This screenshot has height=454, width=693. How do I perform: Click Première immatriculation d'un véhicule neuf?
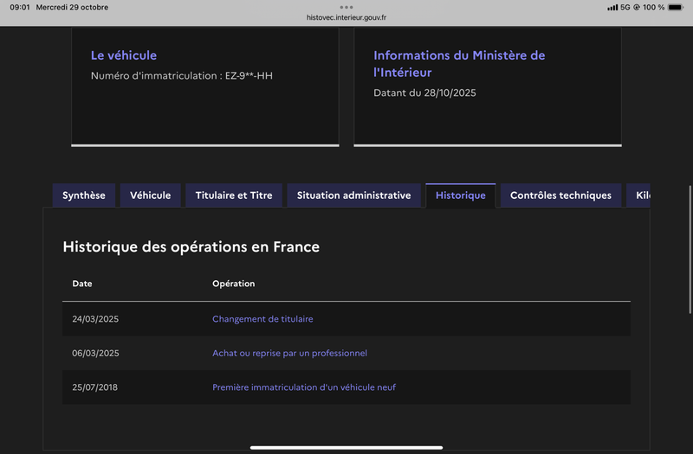[x=304, y=387]
